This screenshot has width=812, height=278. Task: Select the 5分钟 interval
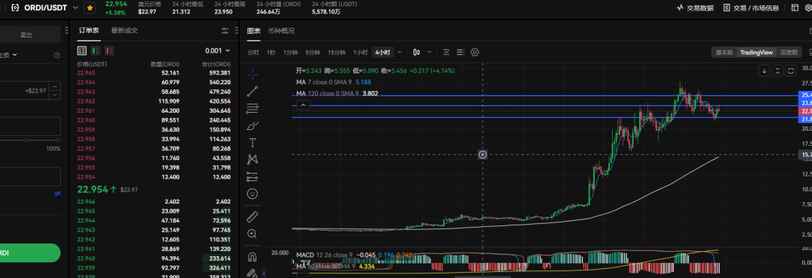313,53
